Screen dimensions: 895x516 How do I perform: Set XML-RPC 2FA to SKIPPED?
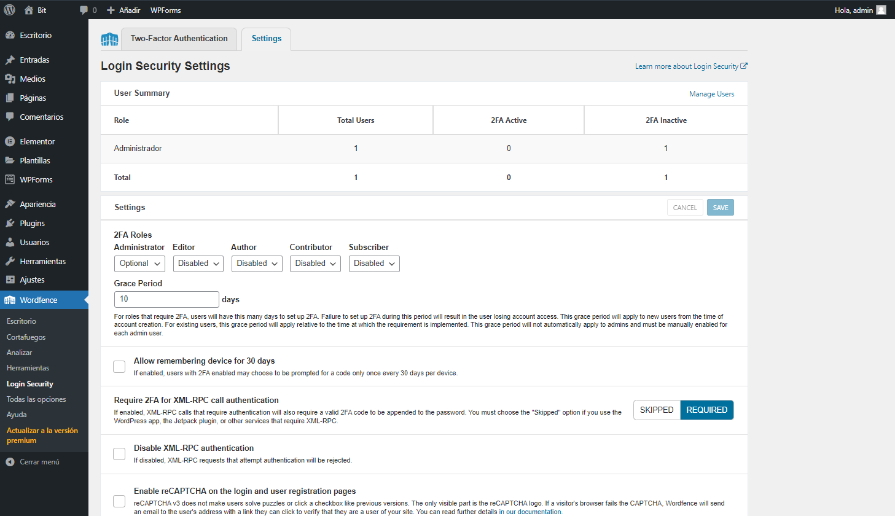pos(657,410)
